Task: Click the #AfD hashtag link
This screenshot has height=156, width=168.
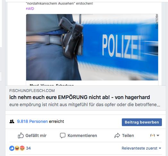Action: tap(30, 9)
